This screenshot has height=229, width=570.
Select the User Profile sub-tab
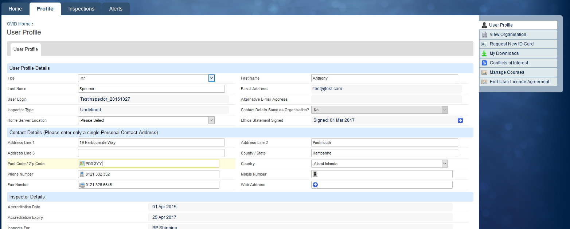click(26, 49)
